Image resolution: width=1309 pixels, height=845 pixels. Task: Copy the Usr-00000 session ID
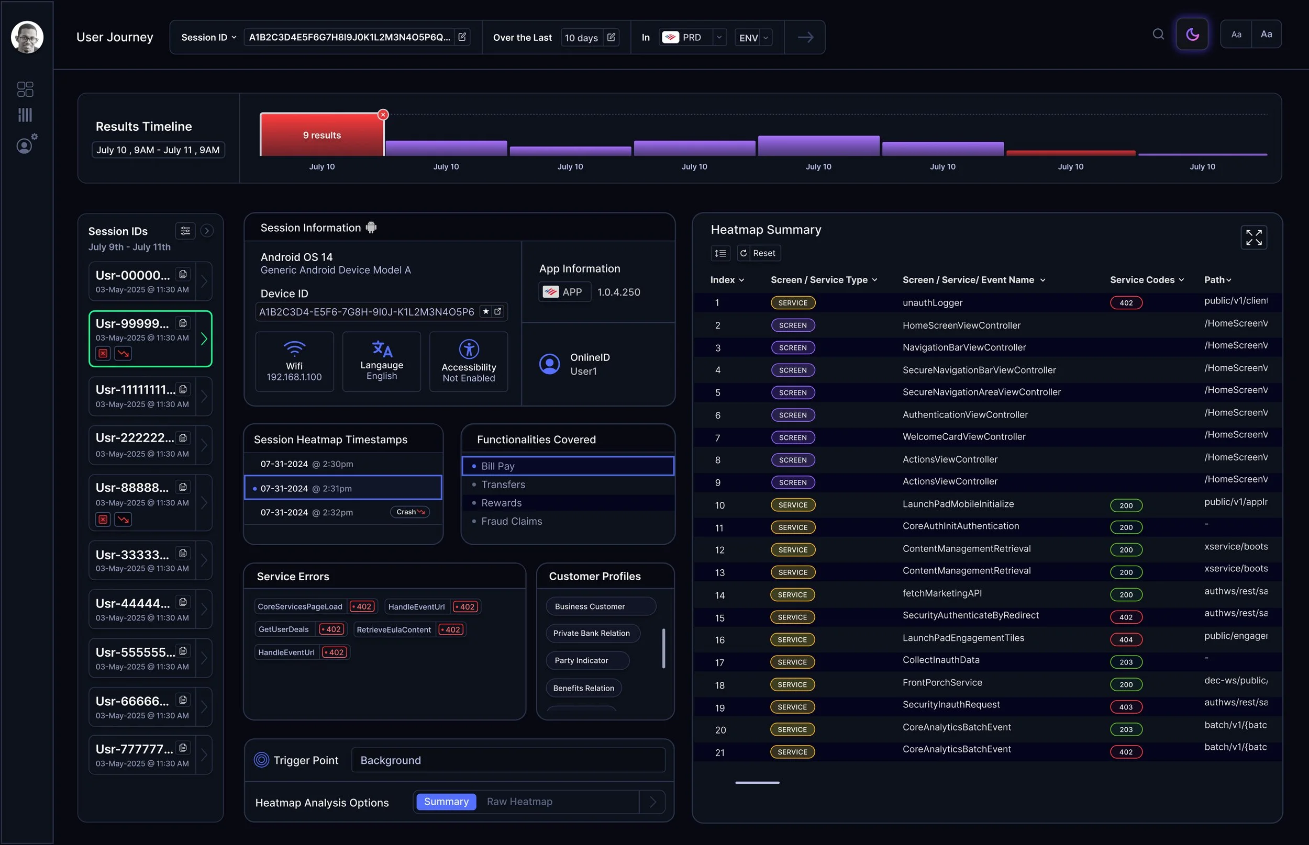(x=183, y=274)
